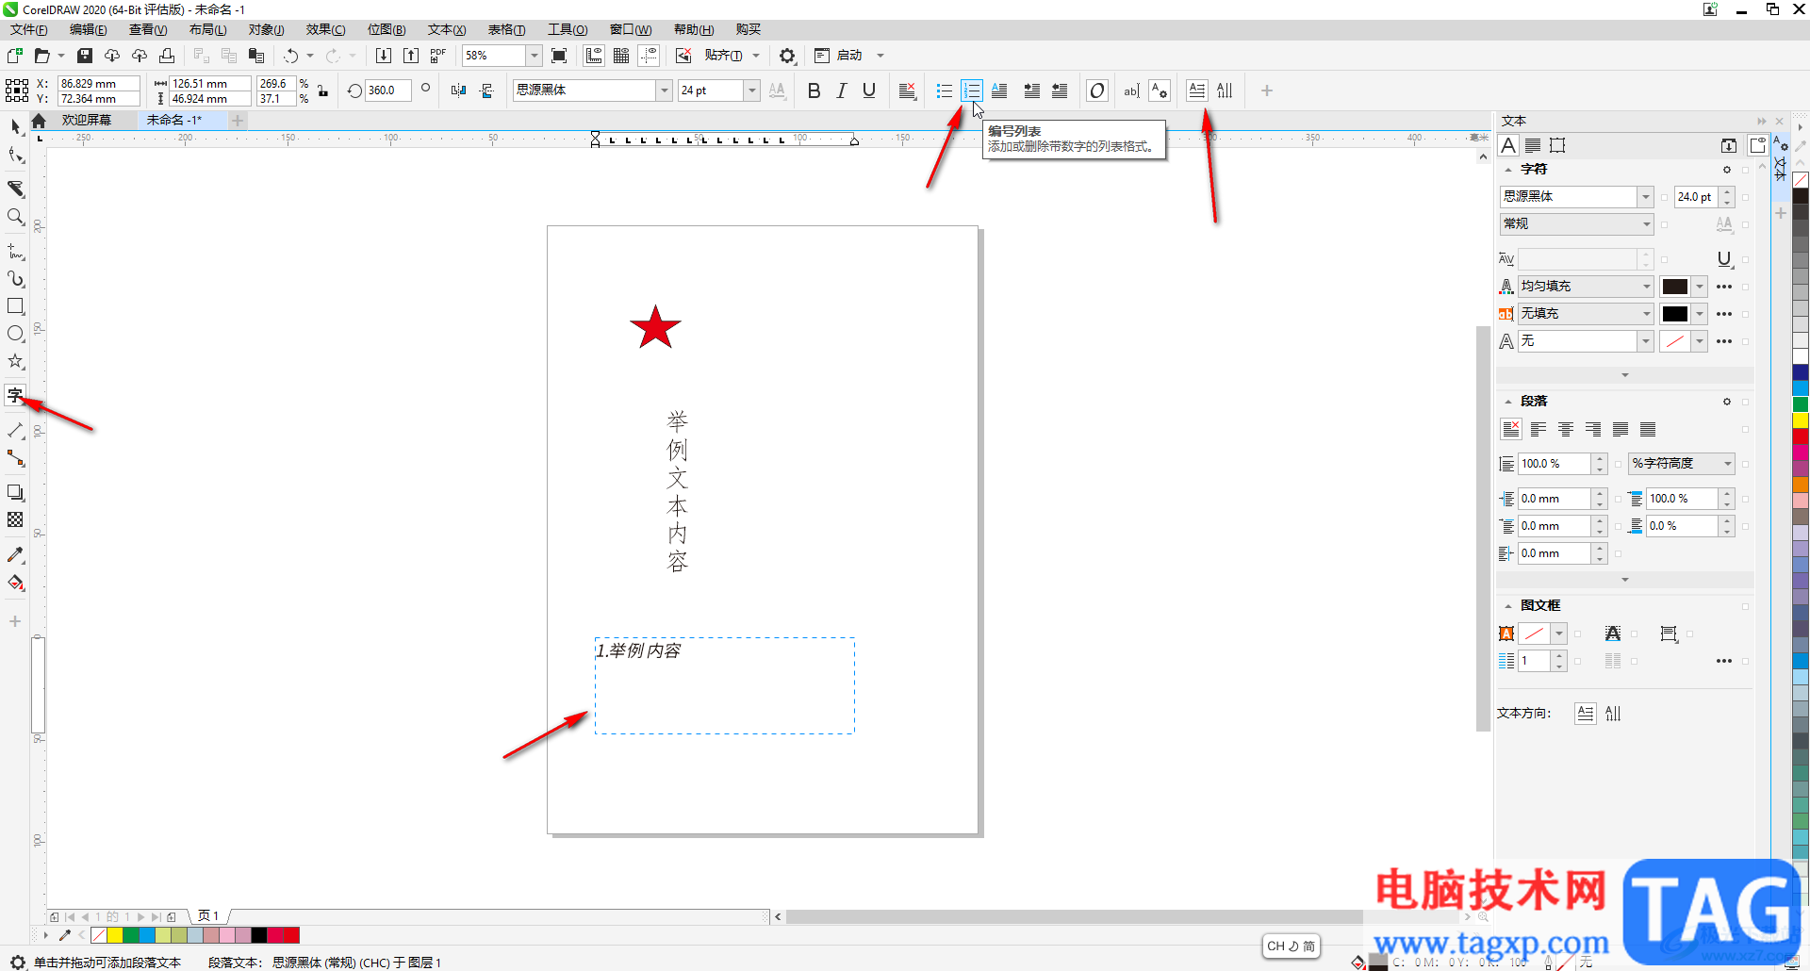Image resolution: width=1810 pixels, height=971 pixels.
Task: Select the Rectangle tool
Action: tap(15, 306)
